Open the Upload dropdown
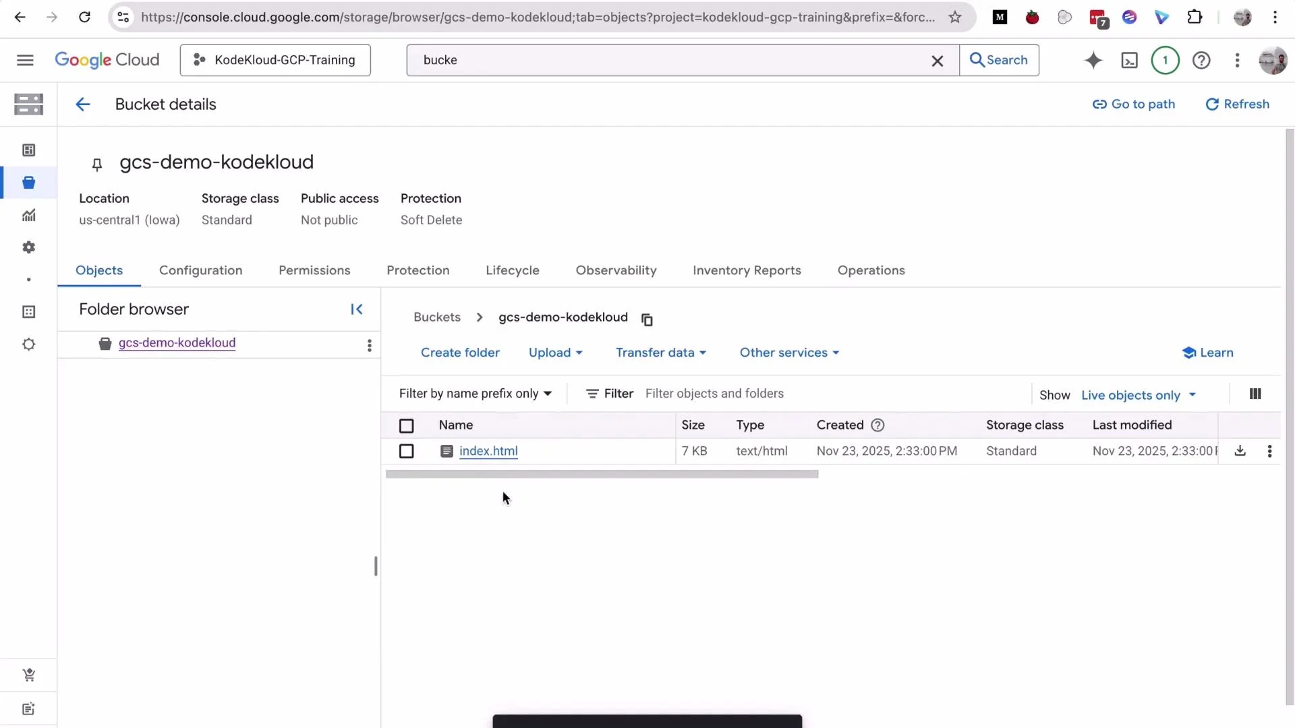1295x728 pixels. pyautogui.click(x=556, y=353)
